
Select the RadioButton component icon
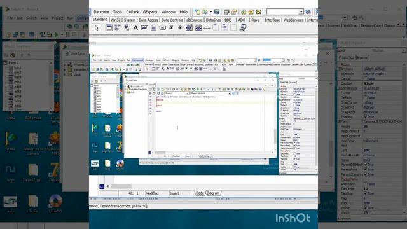pos(180,28)
